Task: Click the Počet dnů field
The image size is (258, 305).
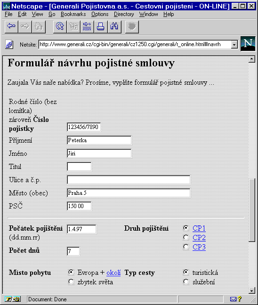Action: point(73,251)
